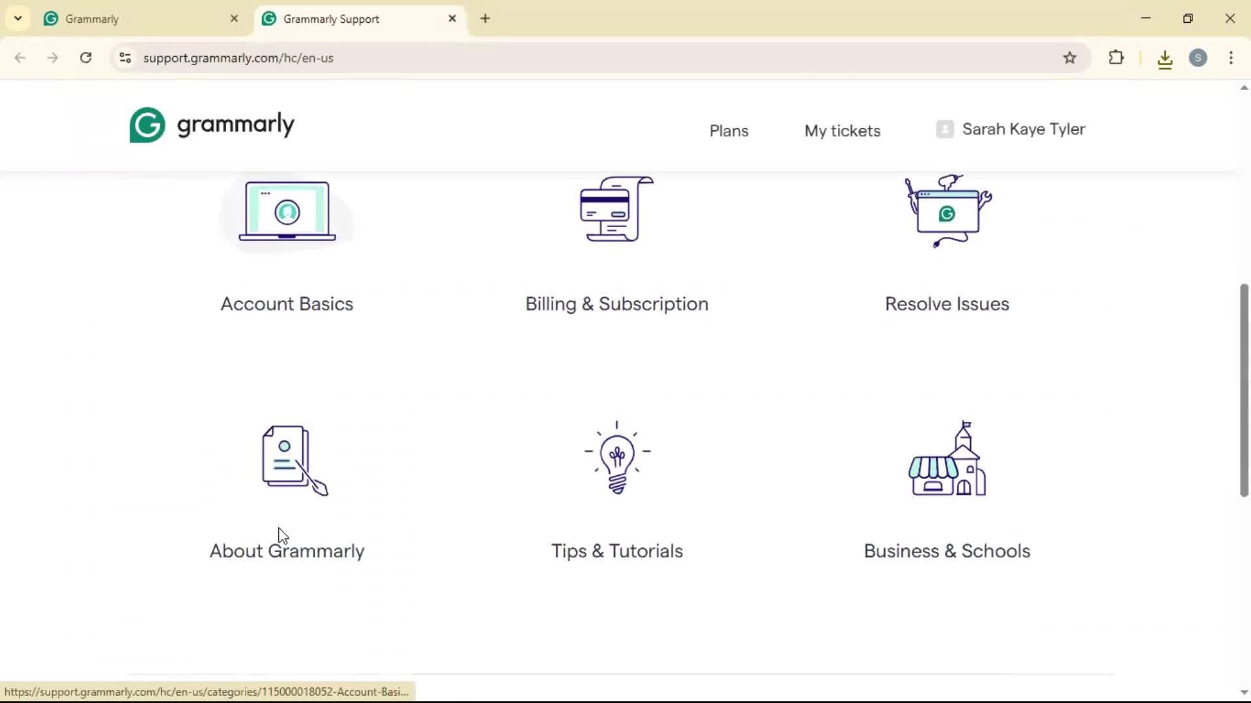Image resolution: width=1251 pixels, height=703 pixels.
Task: Reload the page with refresh button
Action: [x=86, y=58]
